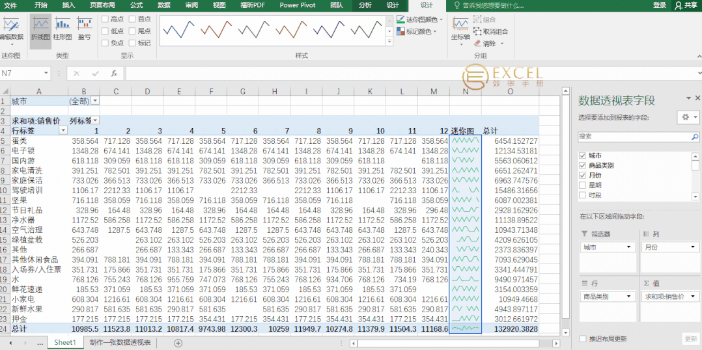
Task: Switch to the Sheet1 tab
Action: tap(65, 343)
